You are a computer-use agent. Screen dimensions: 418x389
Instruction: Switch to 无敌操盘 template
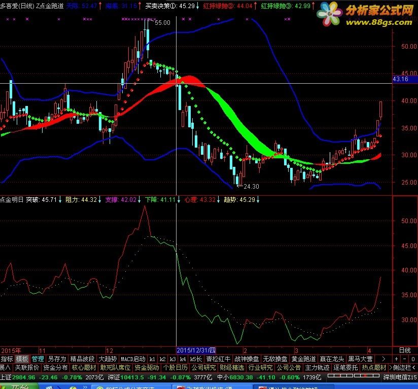tap(275, 359)
